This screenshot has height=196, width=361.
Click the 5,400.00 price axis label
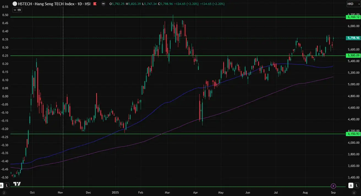tap(353, 61)
